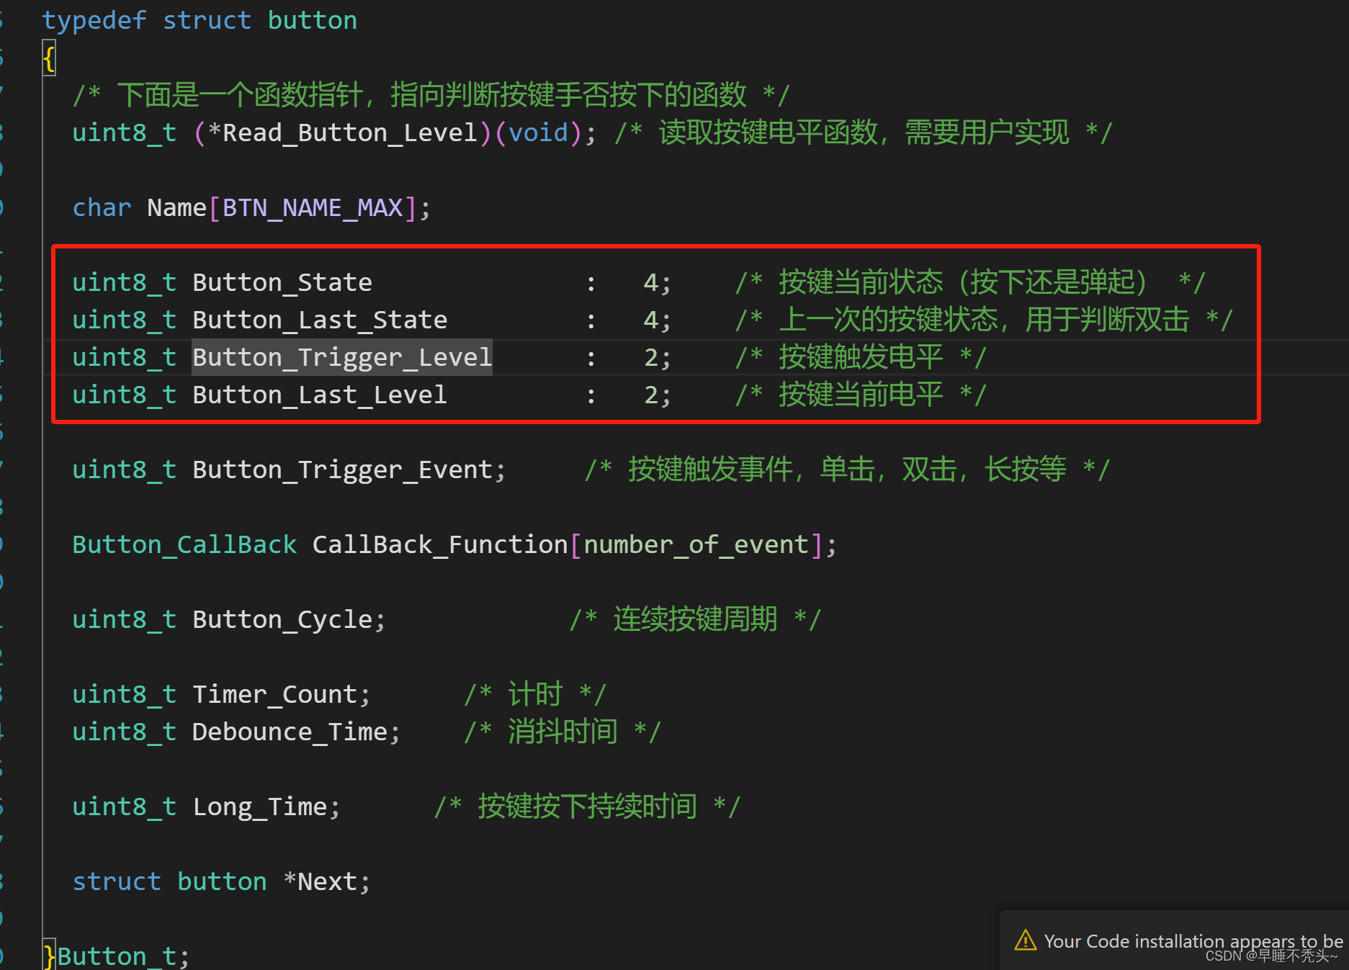Click the '下面是一个函数指针' comment line
The width and height of the screenshot is (1349, 970).
[431, 95]
